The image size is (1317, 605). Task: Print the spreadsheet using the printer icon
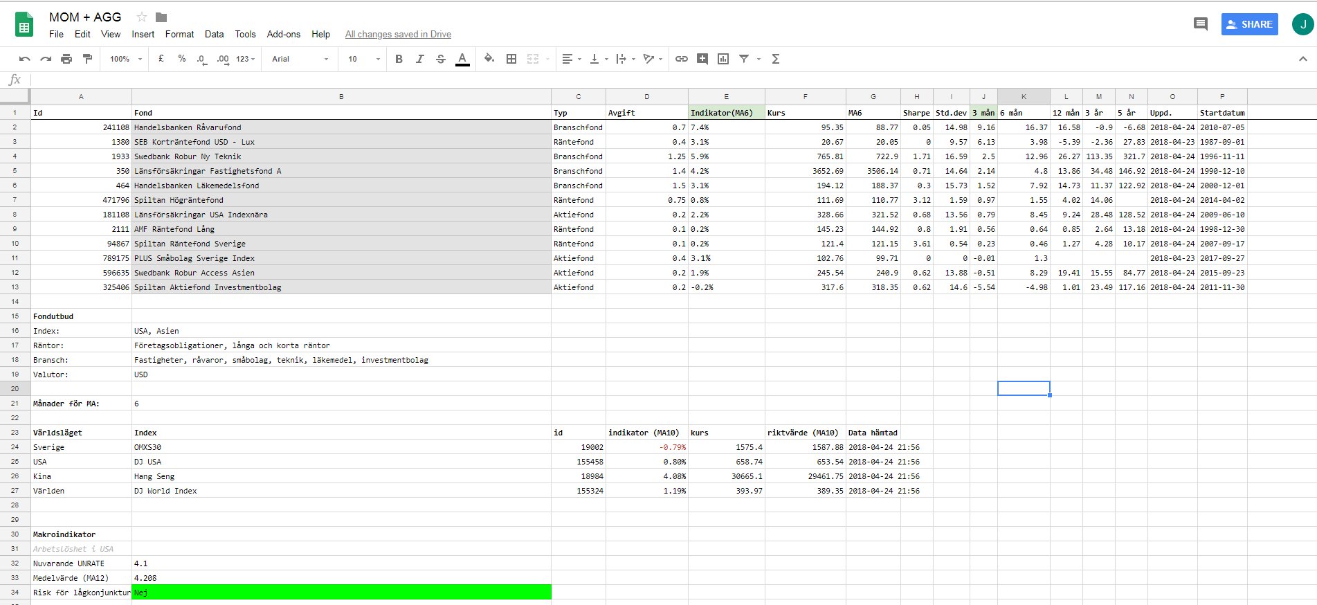(66, 59)
